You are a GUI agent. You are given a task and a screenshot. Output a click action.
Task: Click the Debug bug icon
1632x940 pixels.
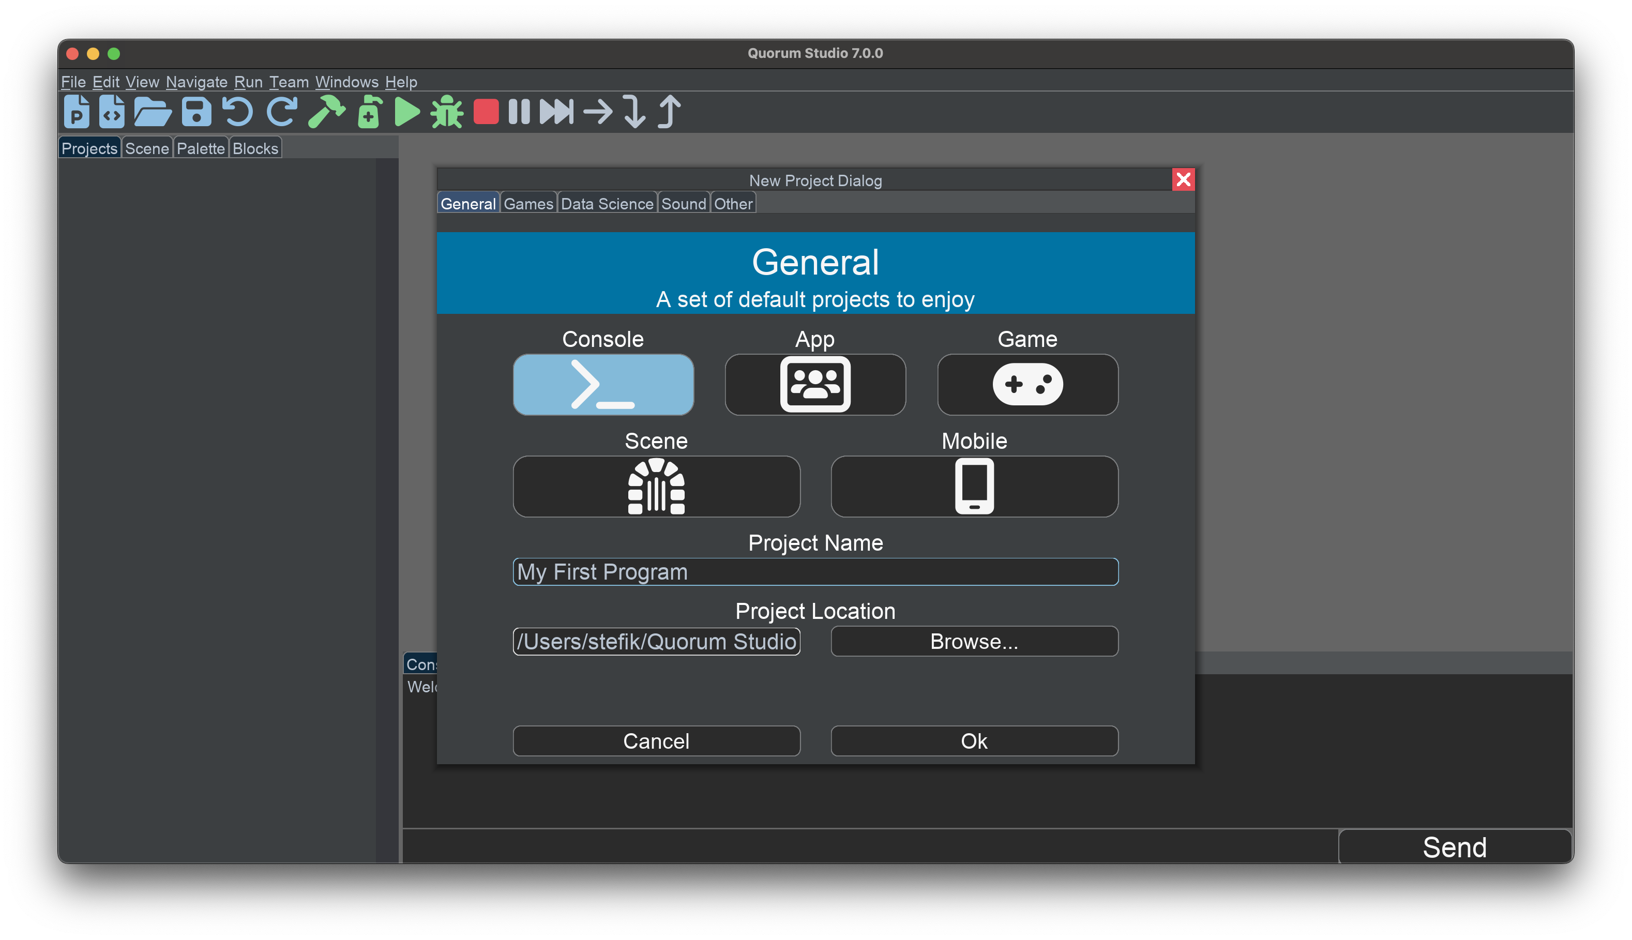click(447, 112)
